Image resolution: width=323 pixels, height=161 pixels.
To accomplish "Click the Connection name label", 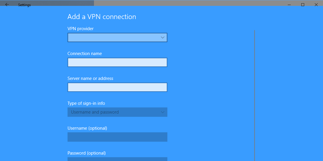I will click(85, 54).
